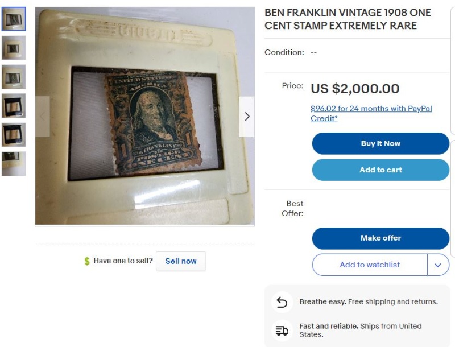The height and width of the screenshot is (347, 455).
Task: Select the second stamp thumbnail
Action: [x=14, y=48]
